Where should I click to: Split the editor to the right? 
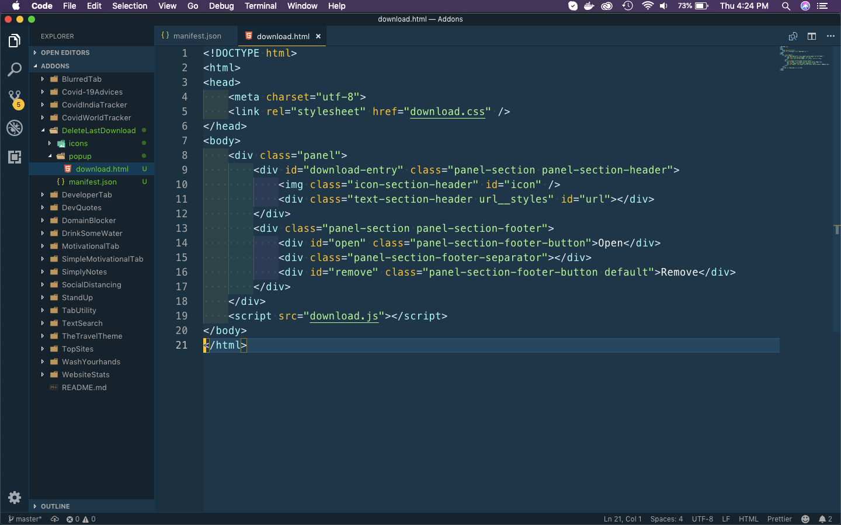[x=812, y=36]
